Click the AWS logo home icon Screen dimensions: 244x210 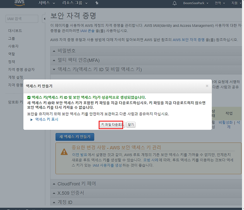point(19,3)
